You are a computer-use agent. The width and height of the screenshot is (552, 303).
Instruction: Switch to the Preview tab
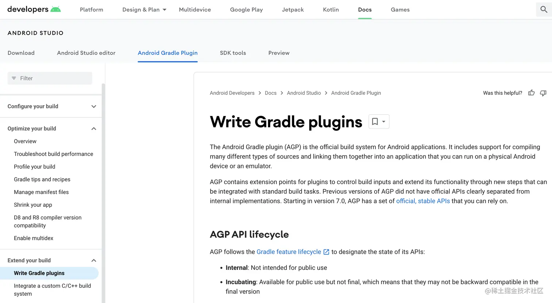[279, 53]
